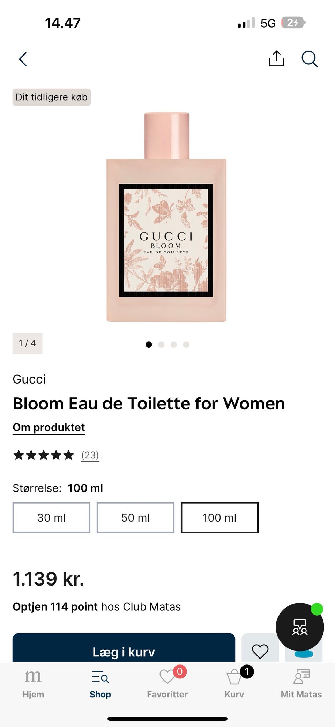Select the 30 ml size option

point(51,517)
